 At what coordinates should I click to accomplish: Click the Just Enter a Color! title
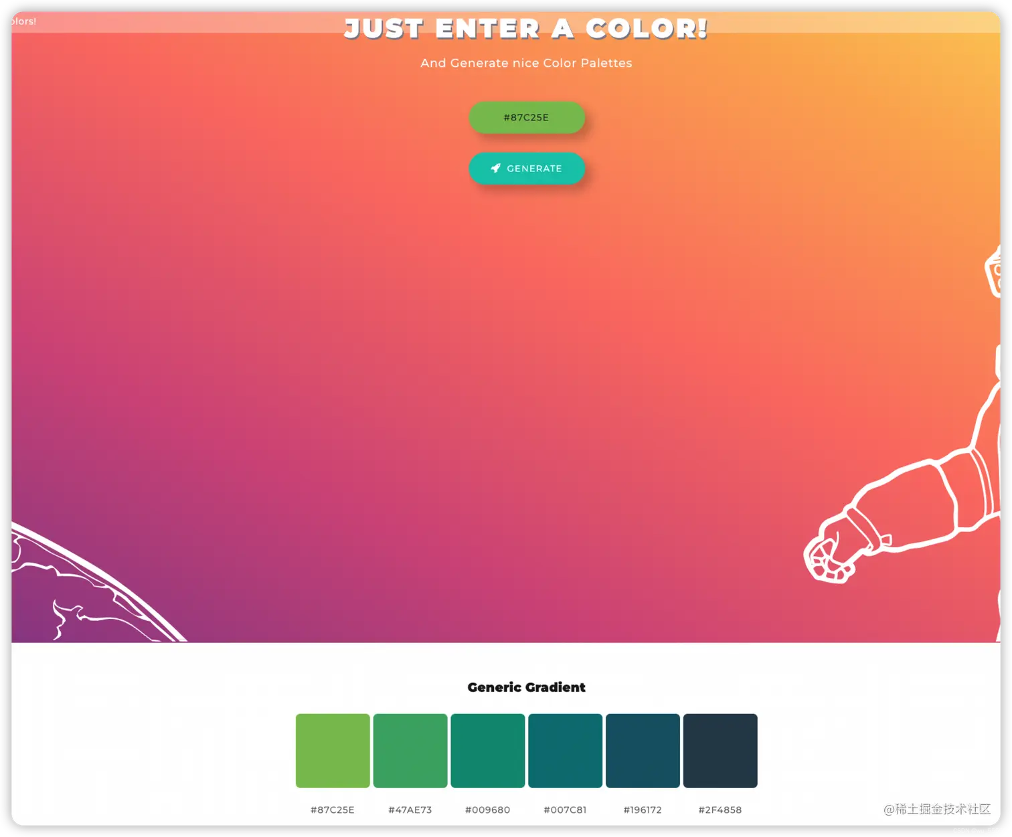tap(526, 29)
